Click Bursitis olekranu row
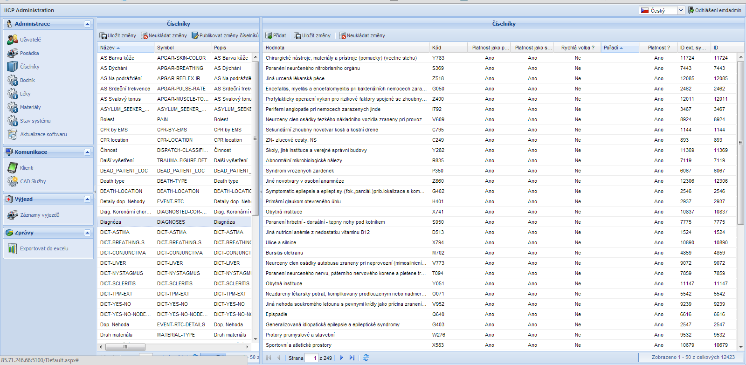 (x=500, y=253)
